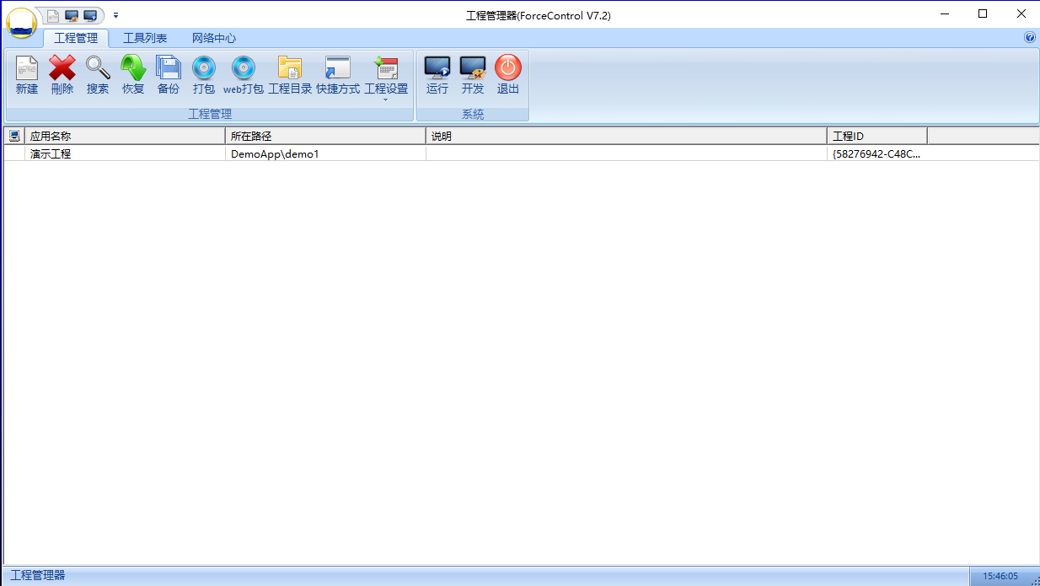Screen dimensions: 1040x586
Task: Click the computer icon column header
Action: click(14, 136)
